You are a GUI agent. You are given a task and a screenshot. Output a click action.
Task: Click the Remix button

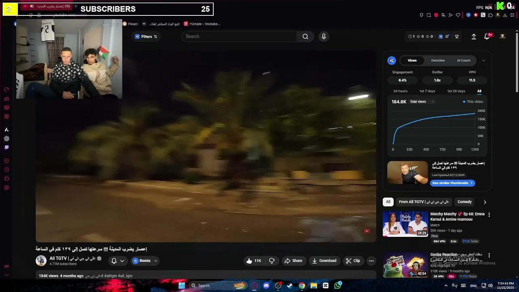[141, 261]
